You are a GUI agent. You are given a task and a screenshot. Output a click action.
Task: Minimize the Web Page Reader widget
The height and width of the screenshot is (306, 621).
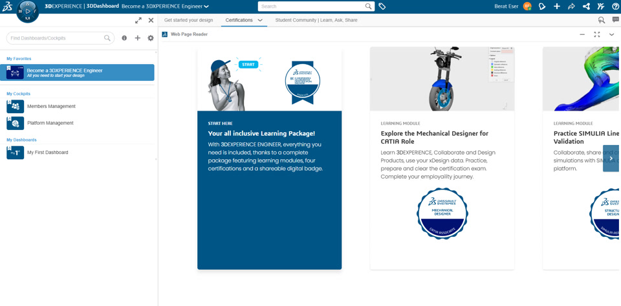coord(582,34)
